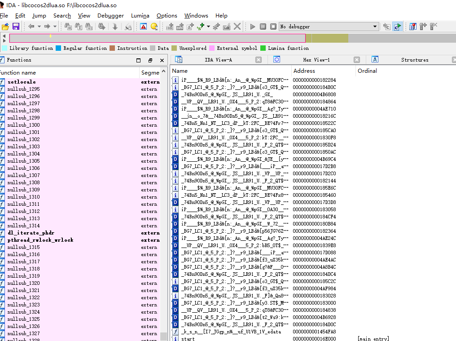The height and width of the screenshot is (341, 456).
Task: Start process with the play button
Action: click(252, 27)
